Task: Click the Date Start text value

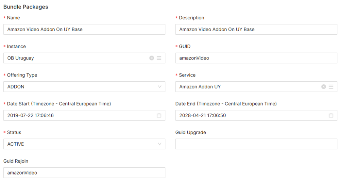Action: (31, 115)
